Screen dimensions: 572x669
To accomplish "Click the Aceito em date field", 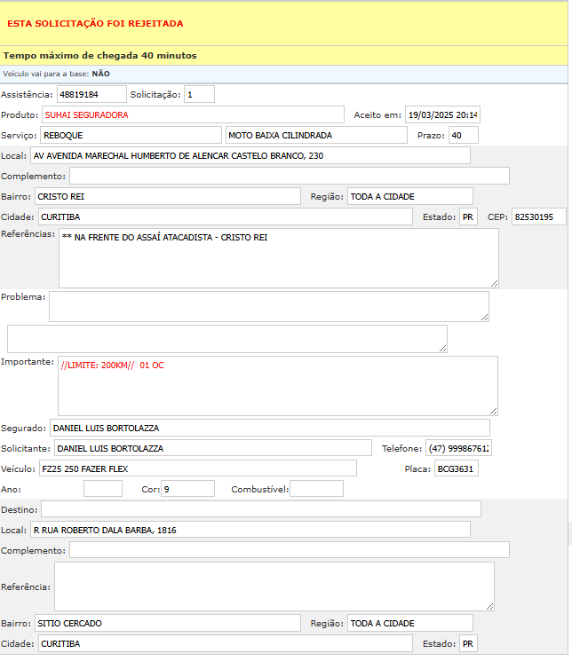I will click(442, 114).
